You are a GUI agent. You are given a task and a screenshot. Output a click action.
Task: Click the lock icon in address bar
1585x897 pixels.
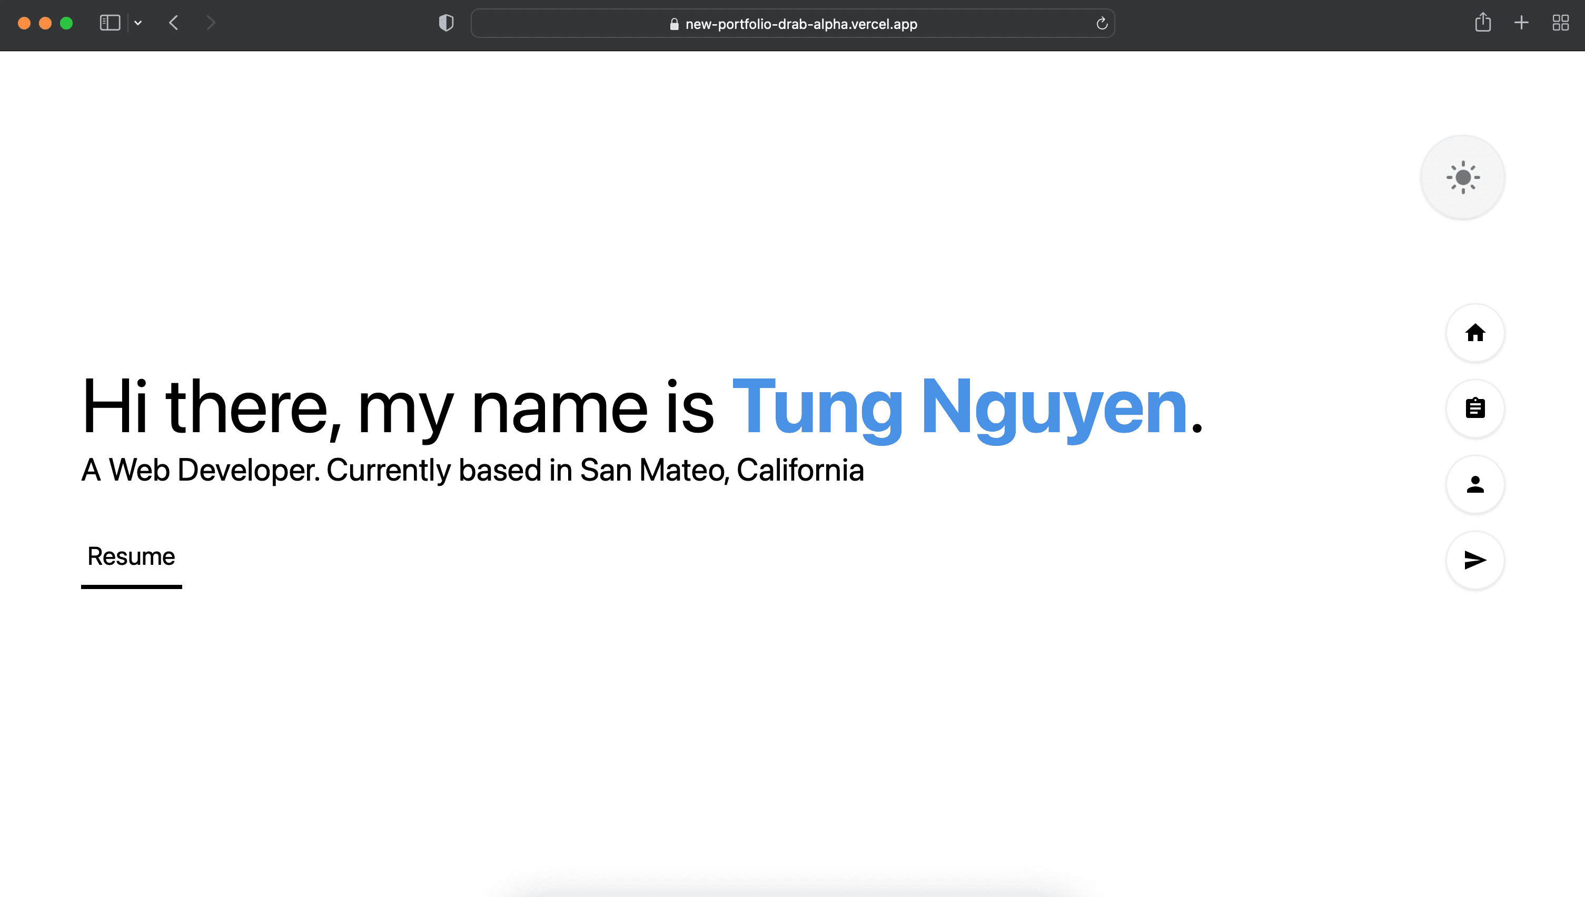[674, 24]
